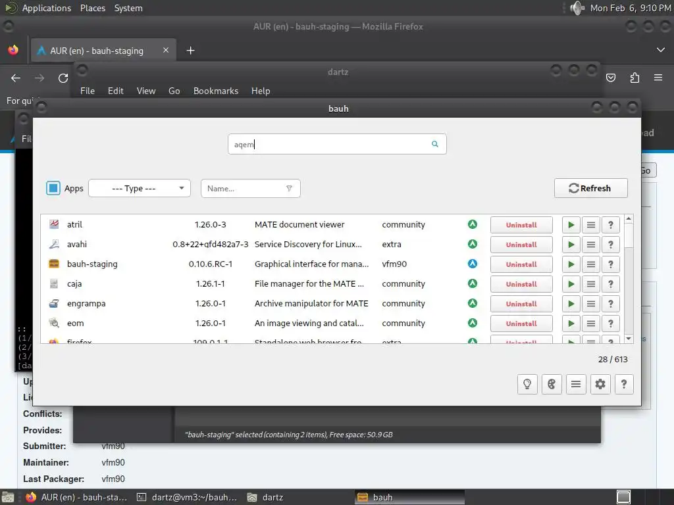Open View menu in dartz window
Screen dimensions: 674x505
click(x=145, y=91)
